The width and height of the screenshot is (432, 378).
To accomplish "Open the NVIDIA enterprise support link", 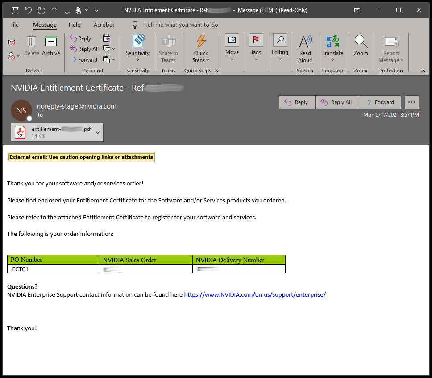I will pyautogui.click(x=255, y=295).
